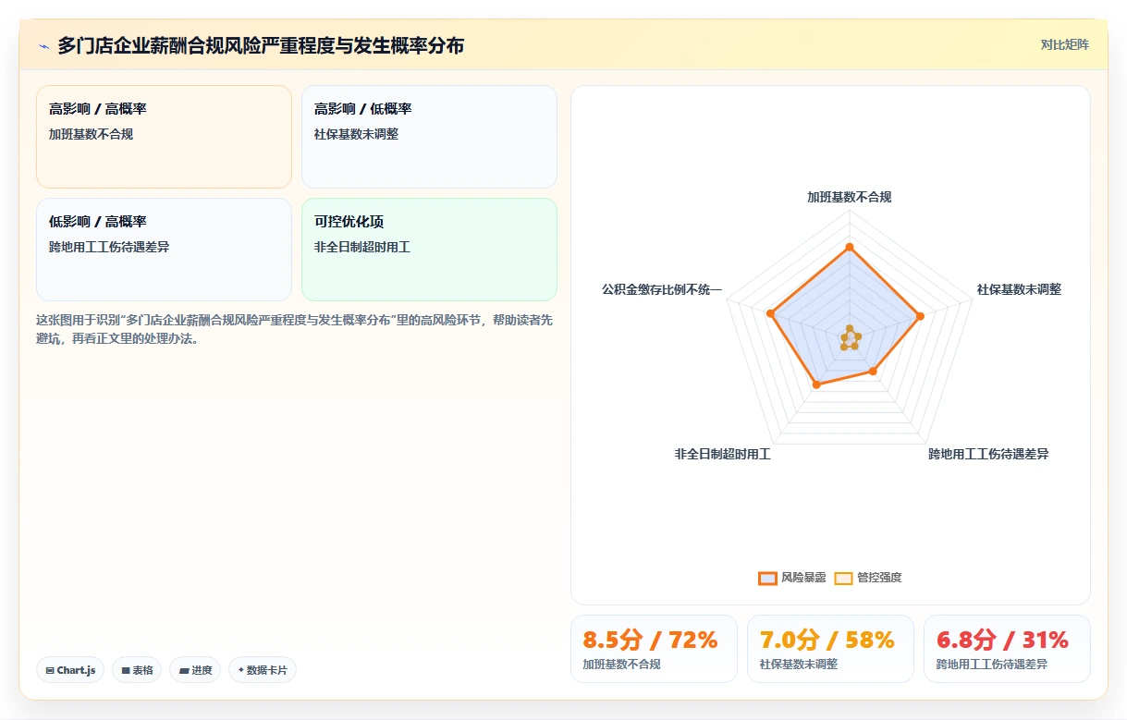Click orange data point on 跨地用工工伤待遇差异 axis

[x=873, y=372]
